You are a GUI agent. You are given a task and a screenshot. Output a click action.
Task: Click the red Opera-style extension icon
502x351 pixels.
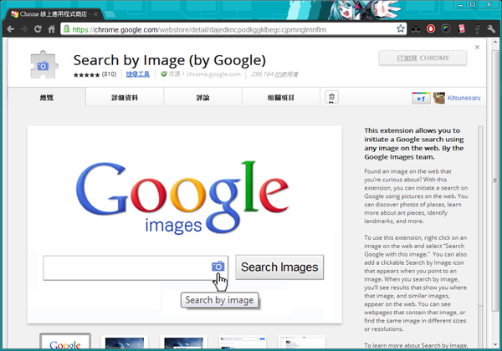[x=432, y=29]
